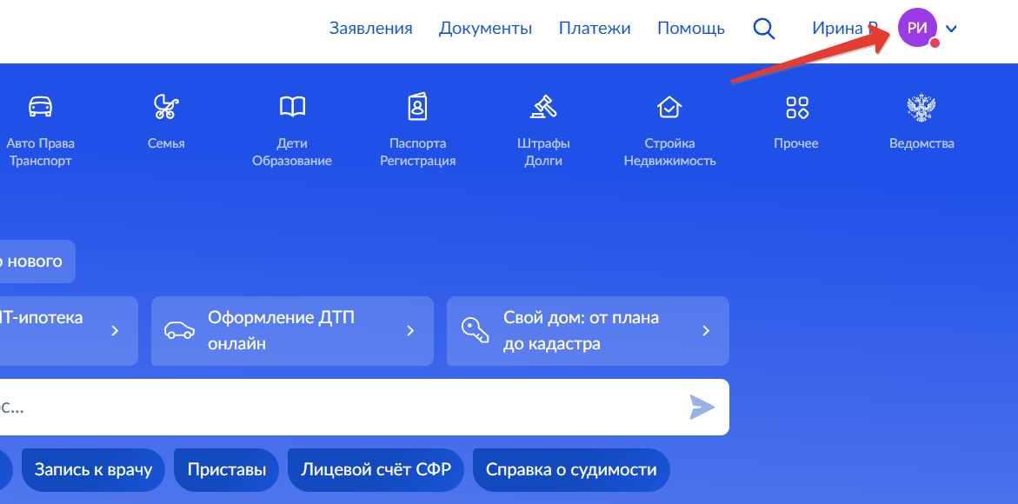This screenshot has height=504, width=1018.
Task: Click the РИ profile avatar
Action: (916, 28)
